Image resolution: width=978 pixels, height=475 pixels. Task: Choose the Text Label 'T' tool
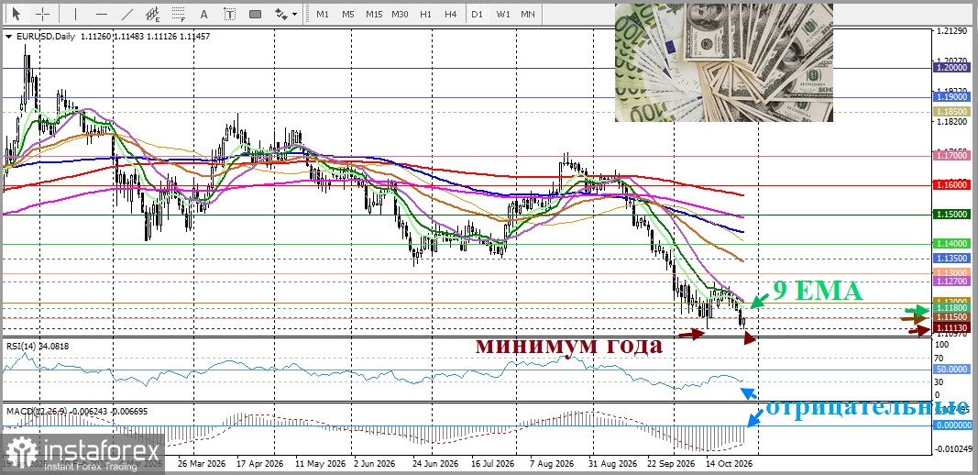(229, 13)
